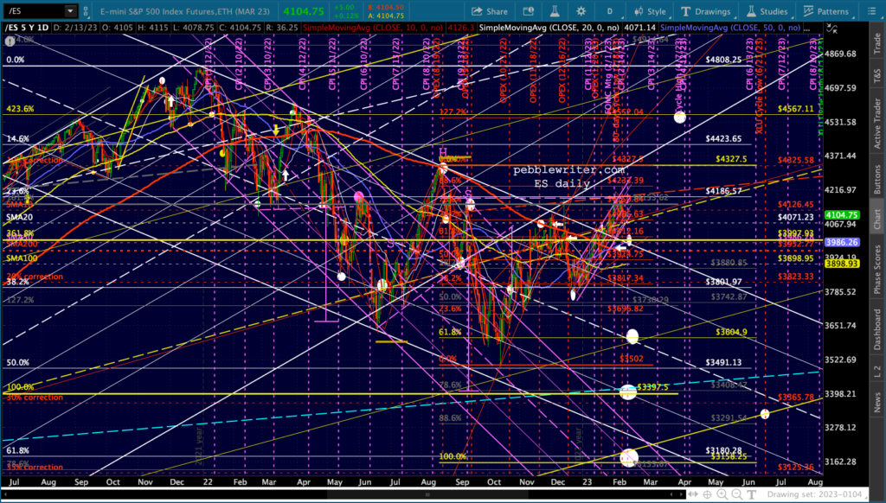Click the $3801.97 level label
Screen dimensions: 886x503
click(723, 282)
